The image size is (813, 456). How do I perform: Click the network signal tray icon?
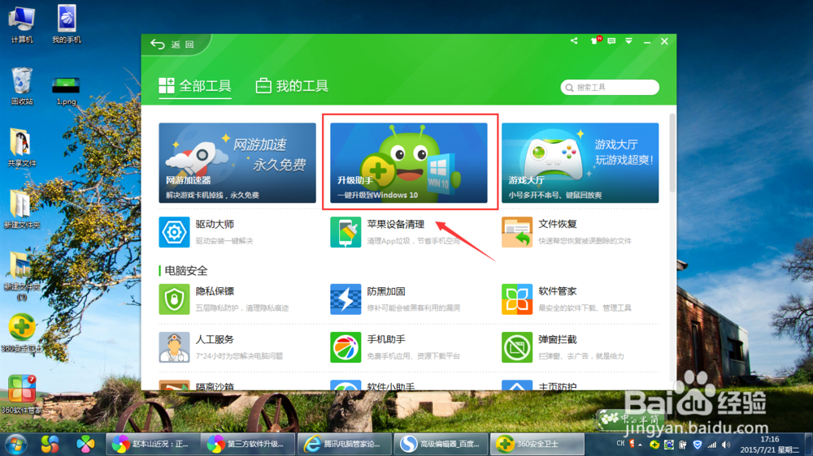[x=712, y=445]
